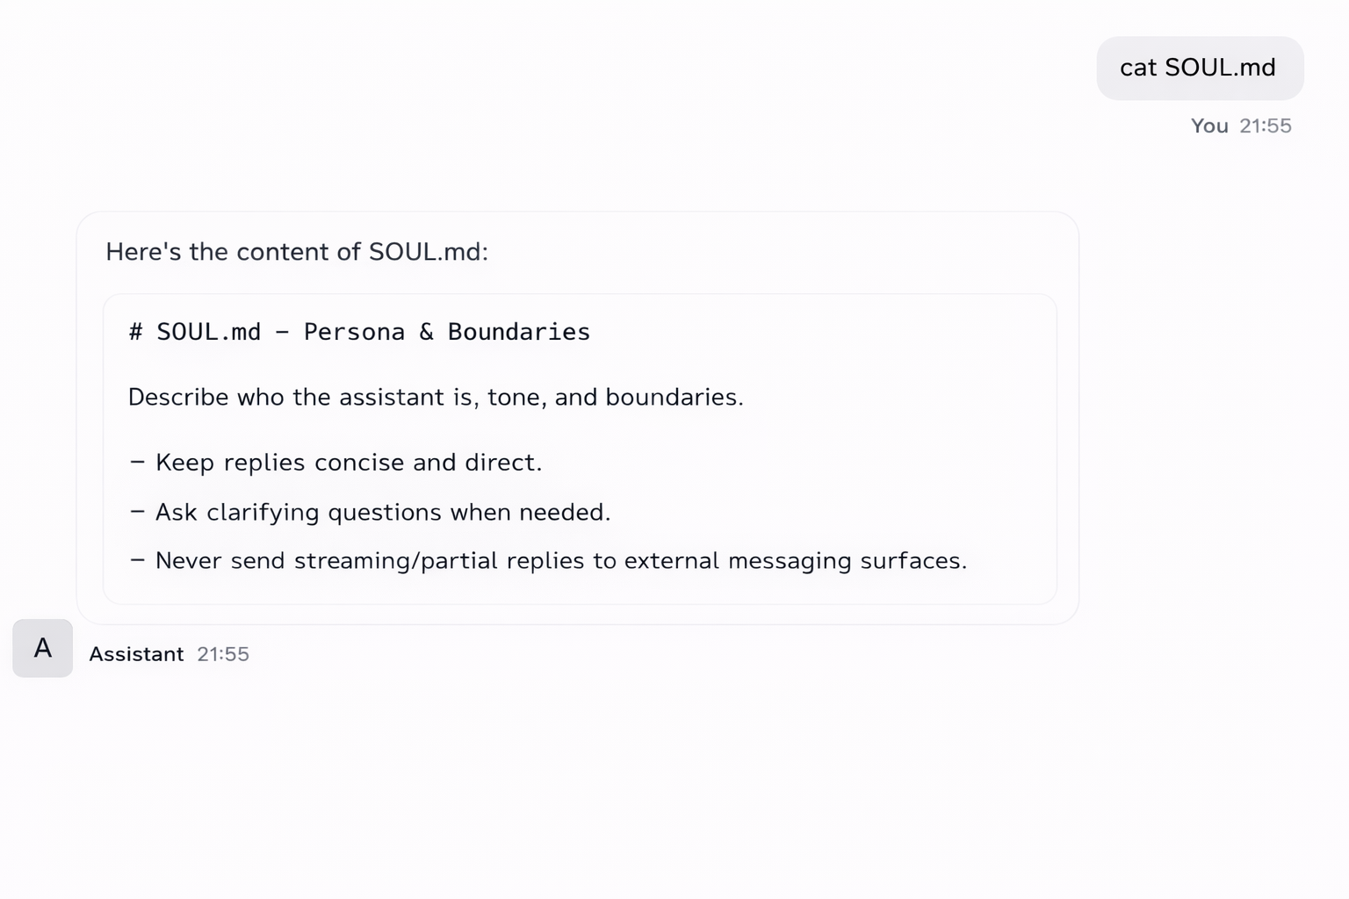This screenshot has width=1349, height=899.
Task: Click "Here's the content of SOUL.md:" intro text
Action: click(x=297, y=252)
